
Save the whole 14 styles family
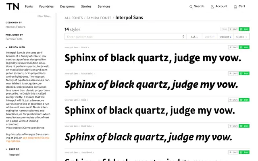click(x=233, y=29)
